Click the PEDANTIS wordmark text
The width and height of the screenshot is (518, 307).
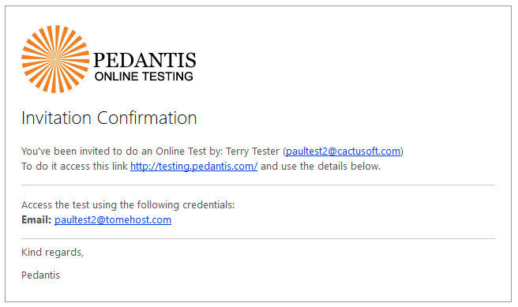145,60
